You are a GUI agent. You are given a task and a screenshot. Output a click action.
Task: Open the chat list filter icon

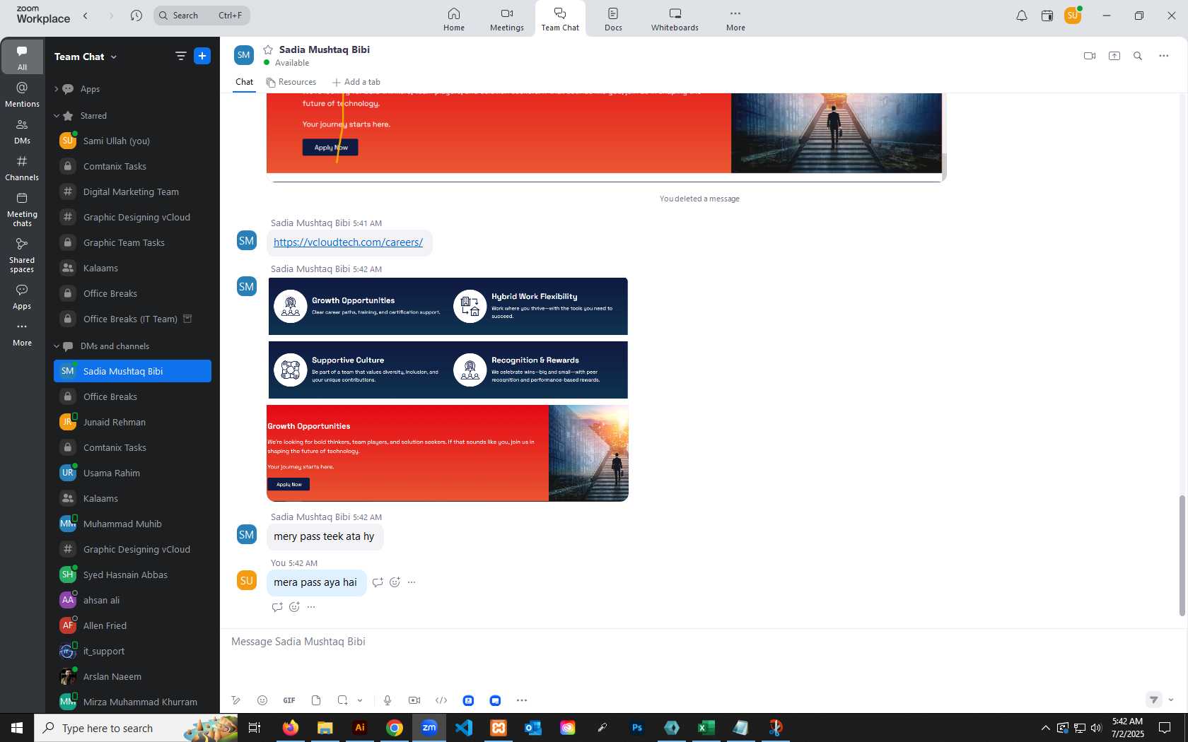click(x=180, y=56)
